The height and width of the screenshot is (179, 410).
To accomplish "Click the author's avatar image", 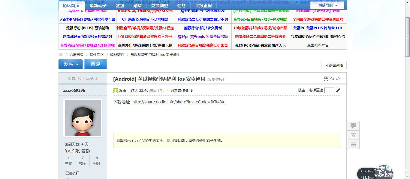I will (83, 118).
